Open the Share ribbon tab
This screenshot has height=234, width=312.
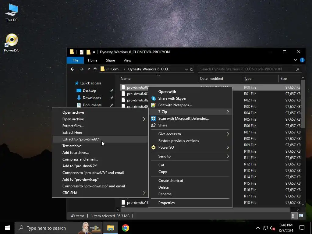coord(110,60)
